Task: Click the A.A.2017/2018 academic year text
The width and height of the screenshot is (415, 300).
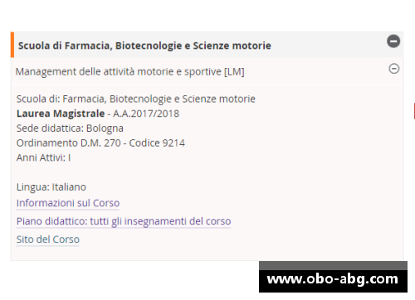Action: pyautogui.click(x=146, y=114)
